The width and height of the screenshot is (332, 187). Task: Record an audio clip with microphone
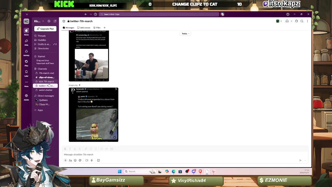pos(92,161)
